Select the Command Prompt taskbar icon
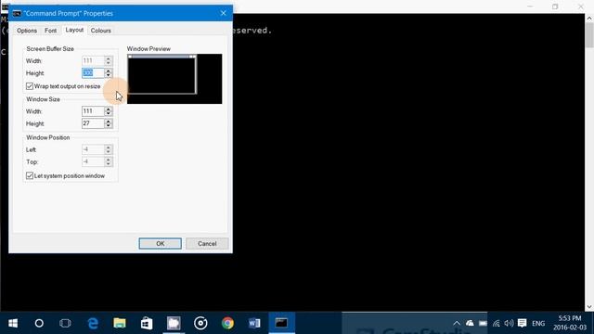This screenshot has height=334, width=594. pos(281,323)
